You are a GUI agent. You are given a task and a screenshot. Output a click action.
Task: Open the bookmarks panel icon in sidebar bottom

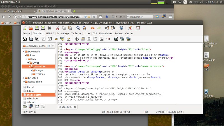point(31,106)
